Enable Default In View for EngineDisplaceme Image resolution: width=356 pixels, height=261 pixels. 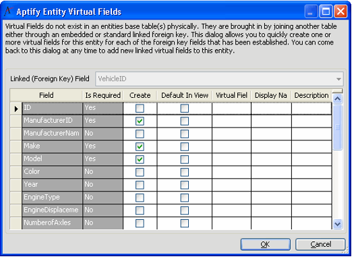tap(185, 210)
